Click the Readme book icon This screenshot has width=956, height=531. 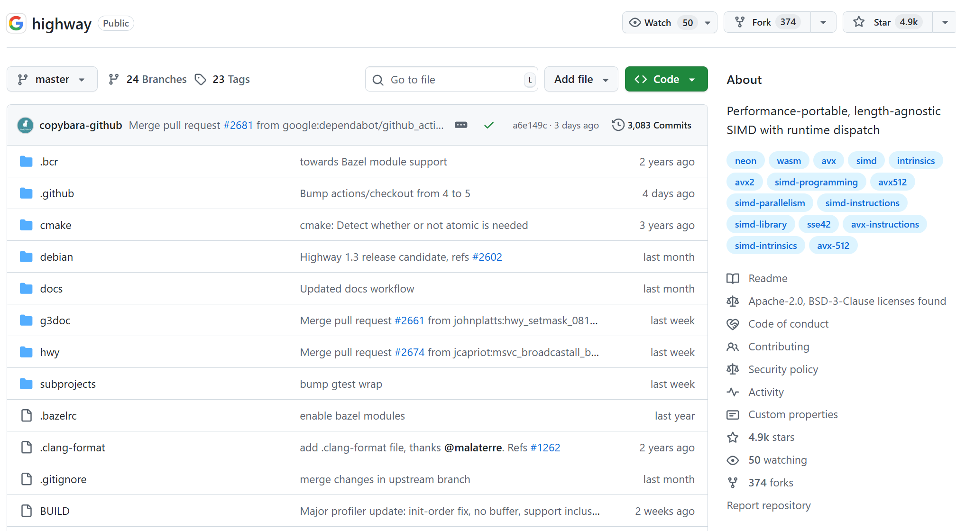[733, 278]
